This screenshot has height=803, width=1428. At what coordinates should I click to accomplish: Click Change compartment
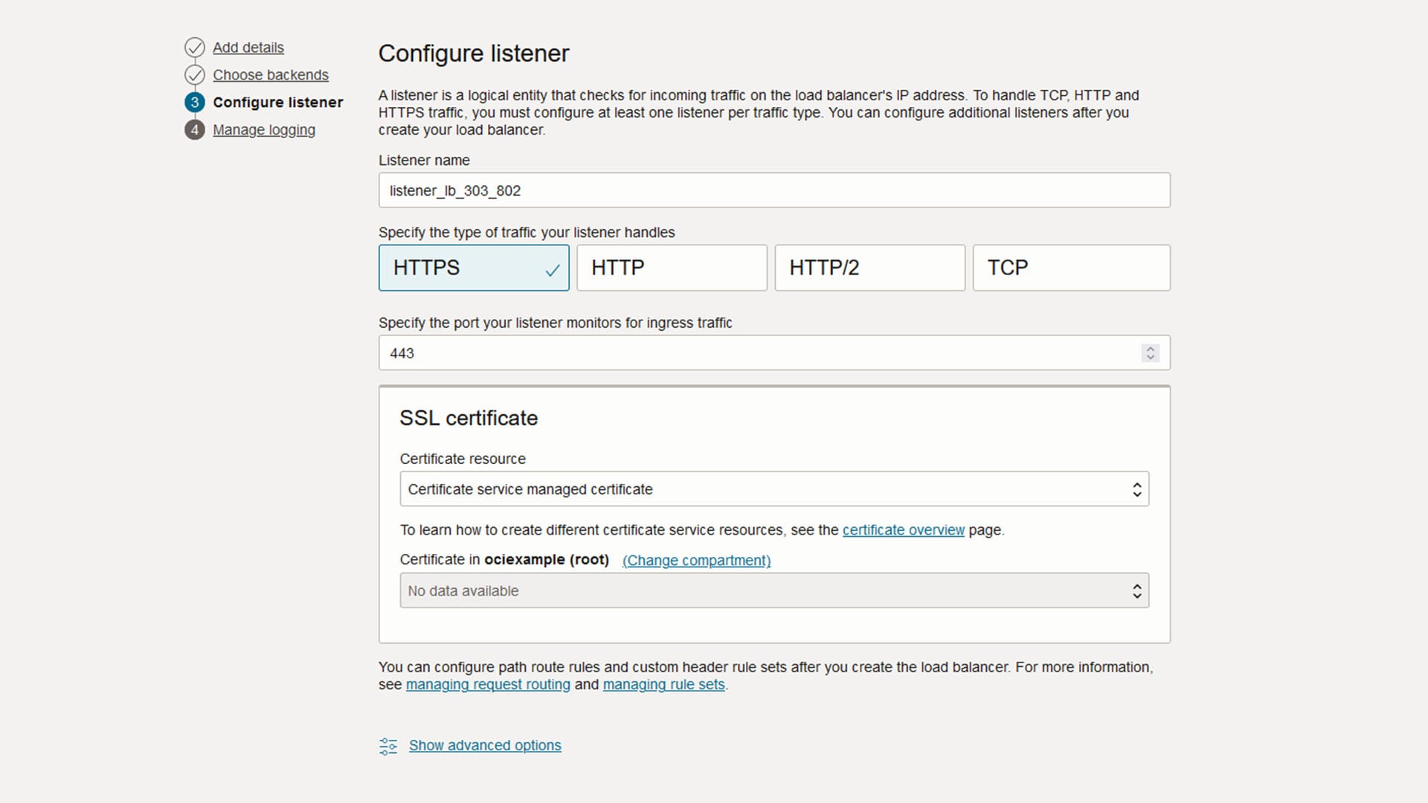[x=695, y=561]
